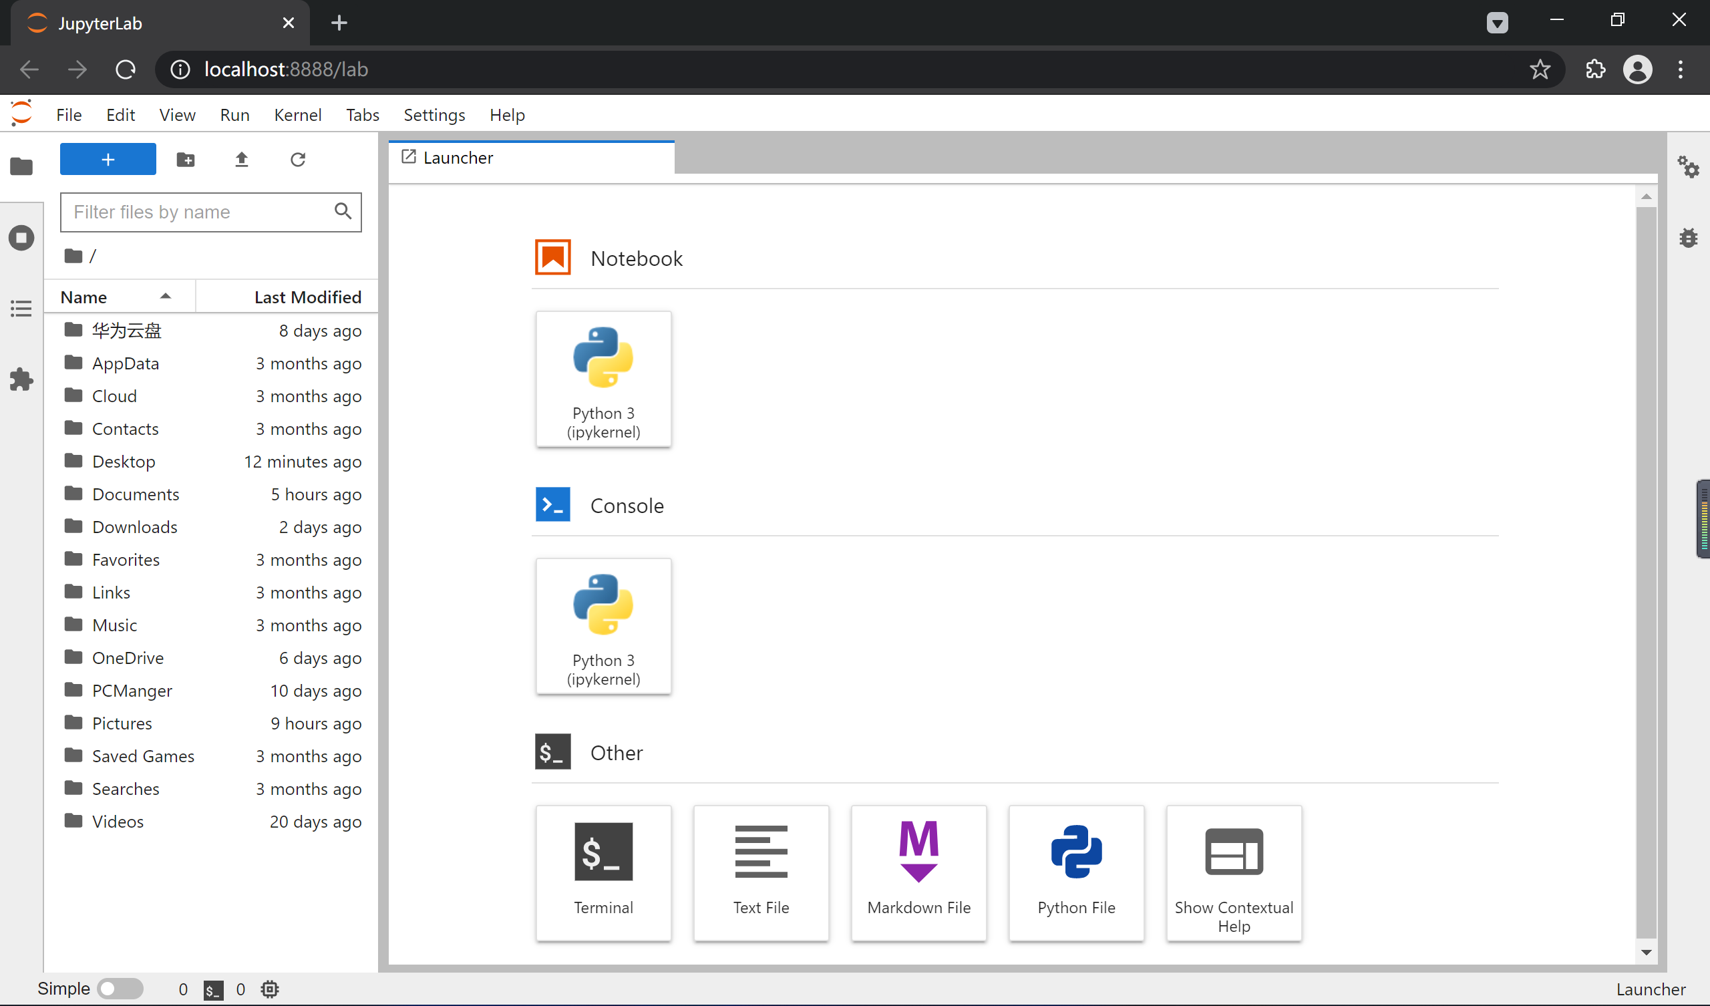The width and height of the screenshot is (1710, 1006).
Task: Click the kernel chip icon in status bar
Action: tap(270, 990)
